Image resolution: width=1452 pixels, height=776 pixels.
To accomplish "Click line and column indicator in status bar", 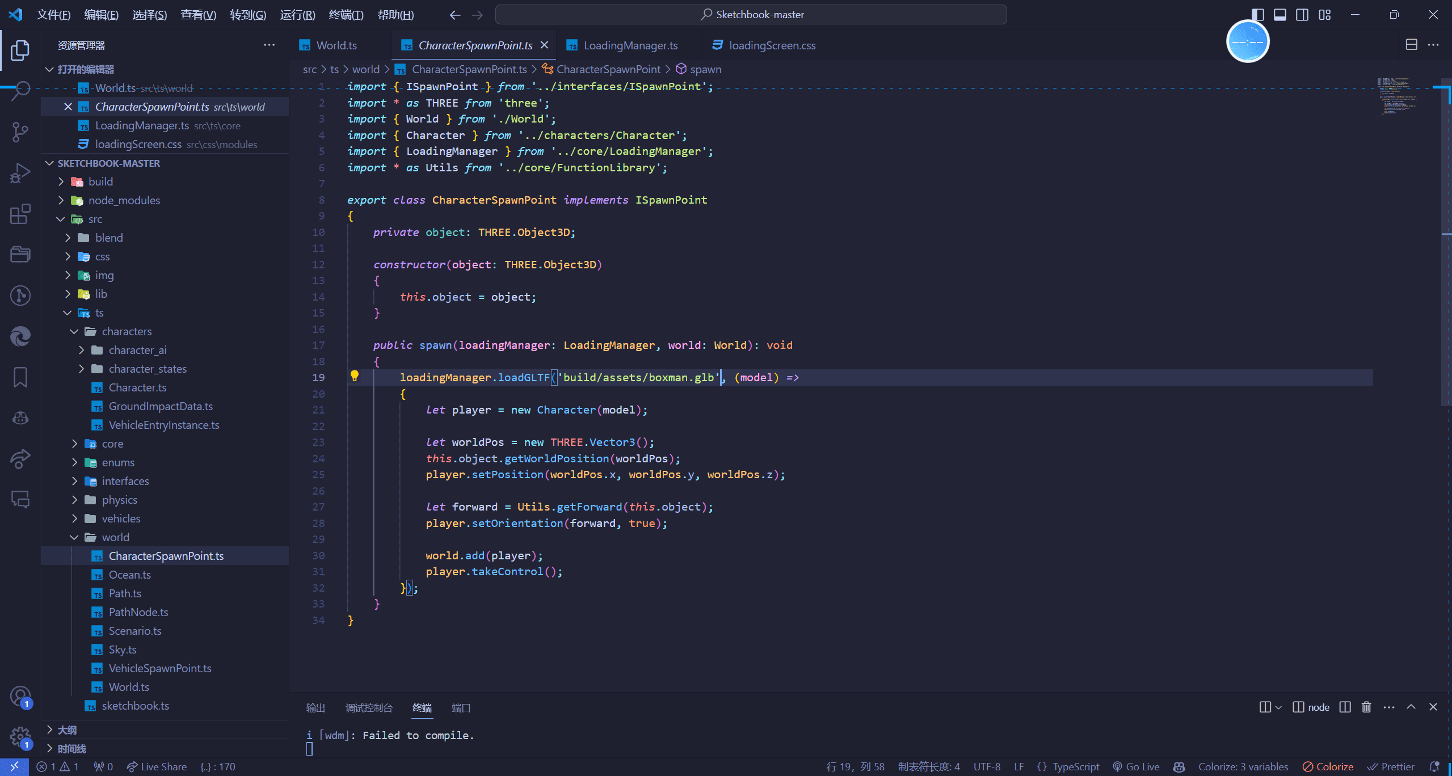I will coord(855,766).
